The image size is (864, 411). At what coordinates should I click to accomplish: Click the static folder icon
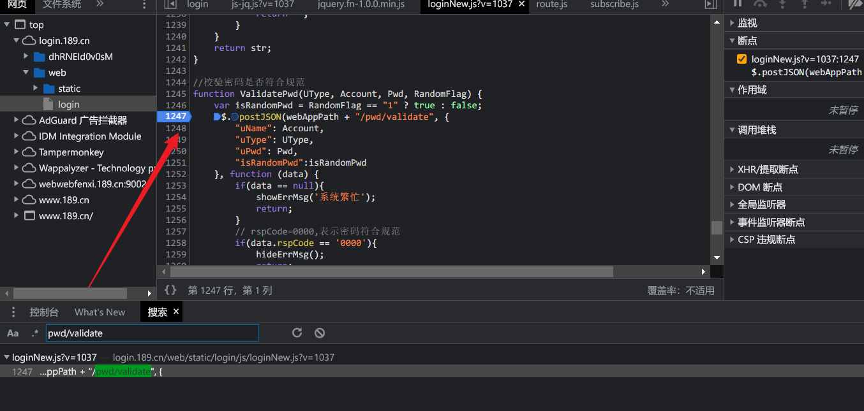pos(49,89)
